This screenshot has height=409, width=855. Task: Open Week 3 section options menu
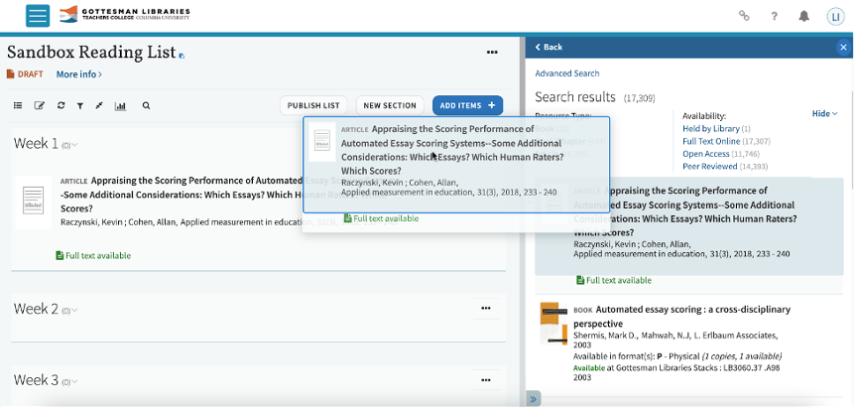coord(486,380)
